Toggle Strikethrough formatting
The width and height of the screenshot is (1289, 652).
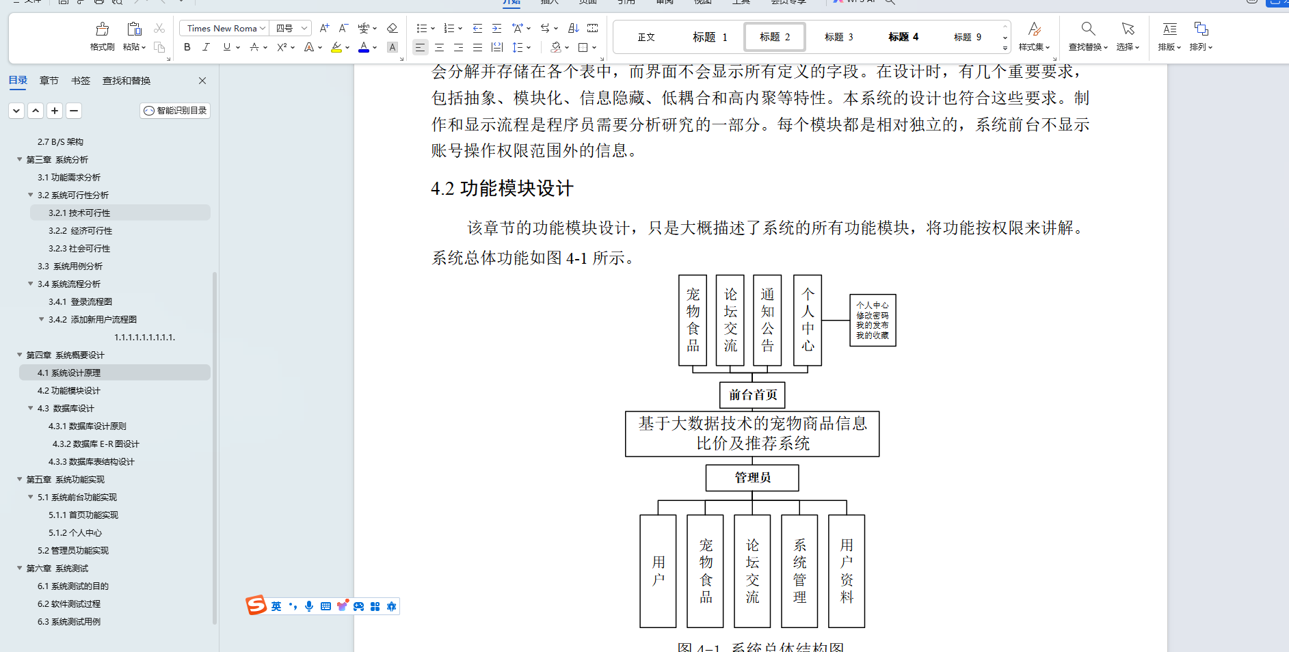254,47
